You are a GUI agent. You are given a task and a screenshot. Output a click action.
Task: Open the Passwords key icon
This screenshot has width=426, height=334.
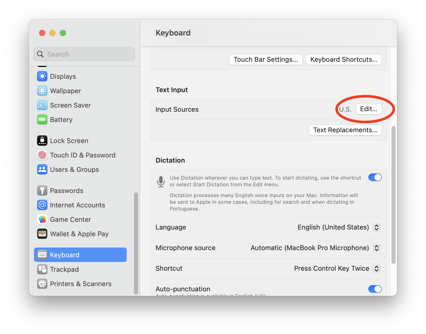(42, 191)
